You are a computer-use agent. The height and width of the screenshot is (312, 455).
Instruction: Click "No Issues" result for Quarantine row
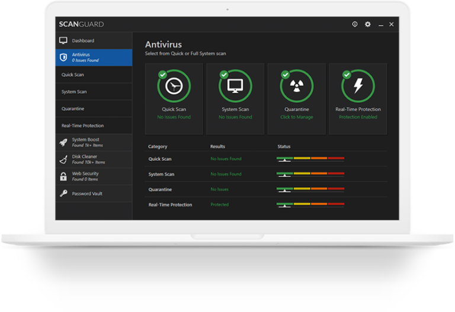pyautogui.click(x=219, y=189)
